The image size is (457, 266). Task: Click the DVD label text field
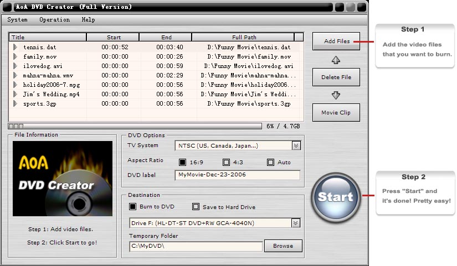237,175
